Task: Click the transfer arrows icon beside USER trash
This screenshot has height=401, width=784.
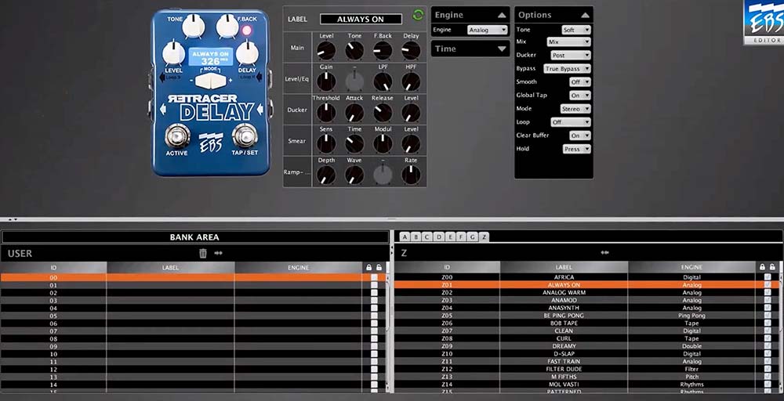Action: coord(219,253)
